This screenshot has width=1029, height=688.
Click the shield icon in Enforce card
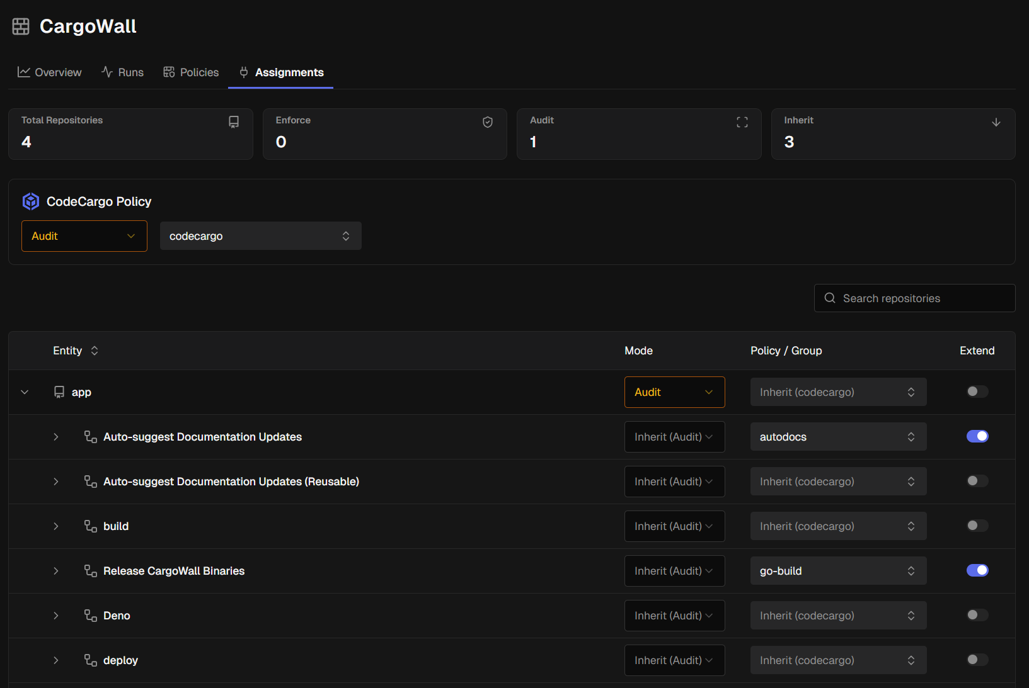(487, 122)
